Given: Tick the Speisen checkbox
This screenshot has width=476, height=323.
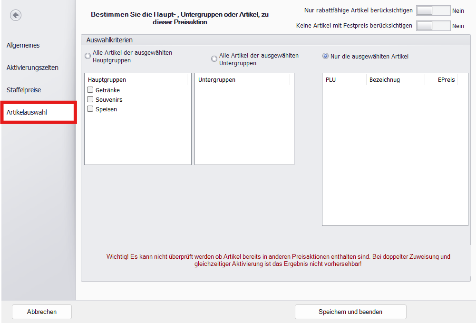Looking at the screenshot, I should pos(90,108).
